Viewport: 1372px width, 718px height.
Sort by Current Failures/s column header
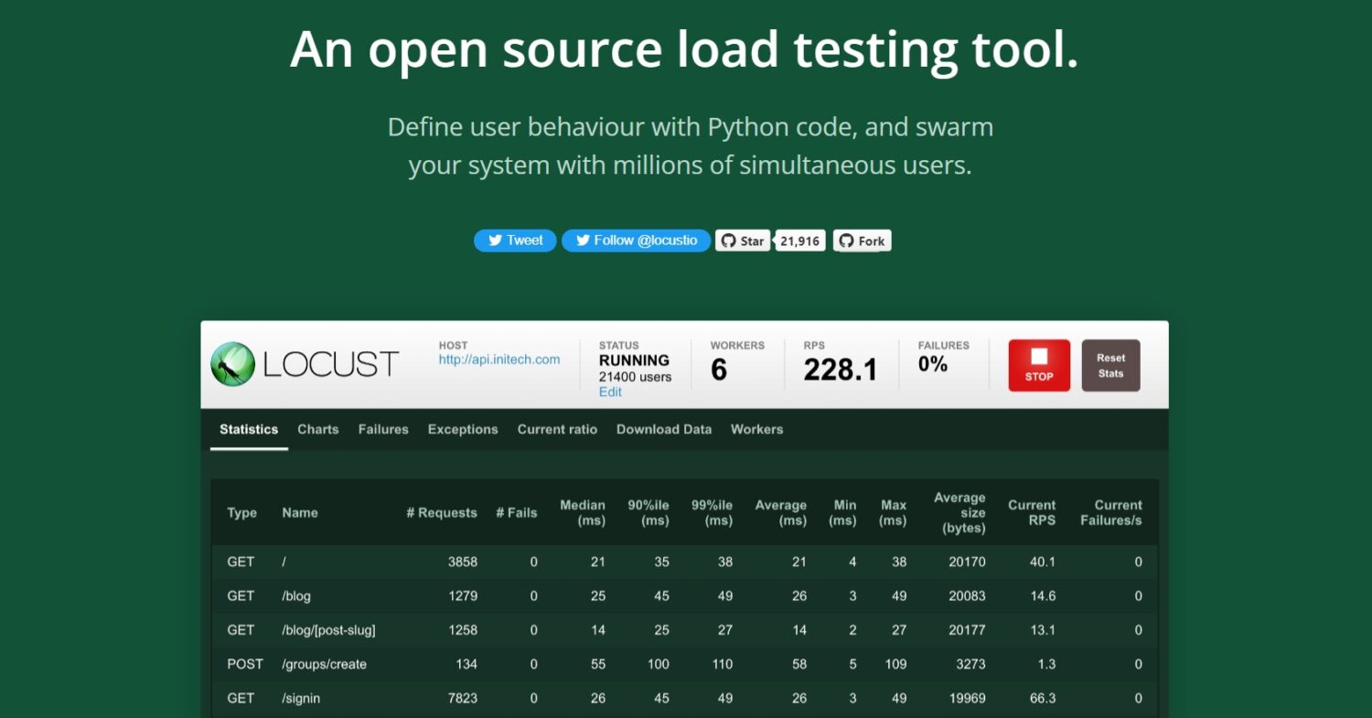[x=1111, y=512]
